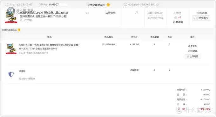The width and height of the screenshot is (216, 117).
Task: Click the 商品数量 column header
Action: point(155,37)
